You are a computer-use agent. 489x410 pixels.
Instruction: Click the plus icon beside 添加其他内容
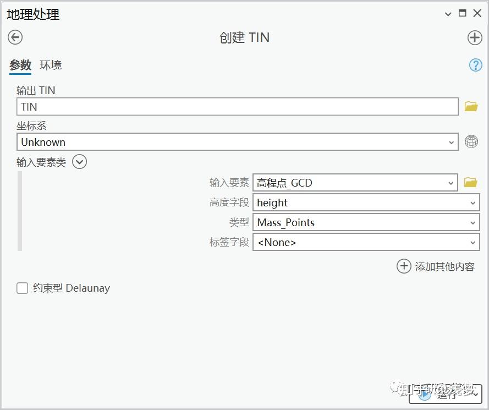coord(403,266)
